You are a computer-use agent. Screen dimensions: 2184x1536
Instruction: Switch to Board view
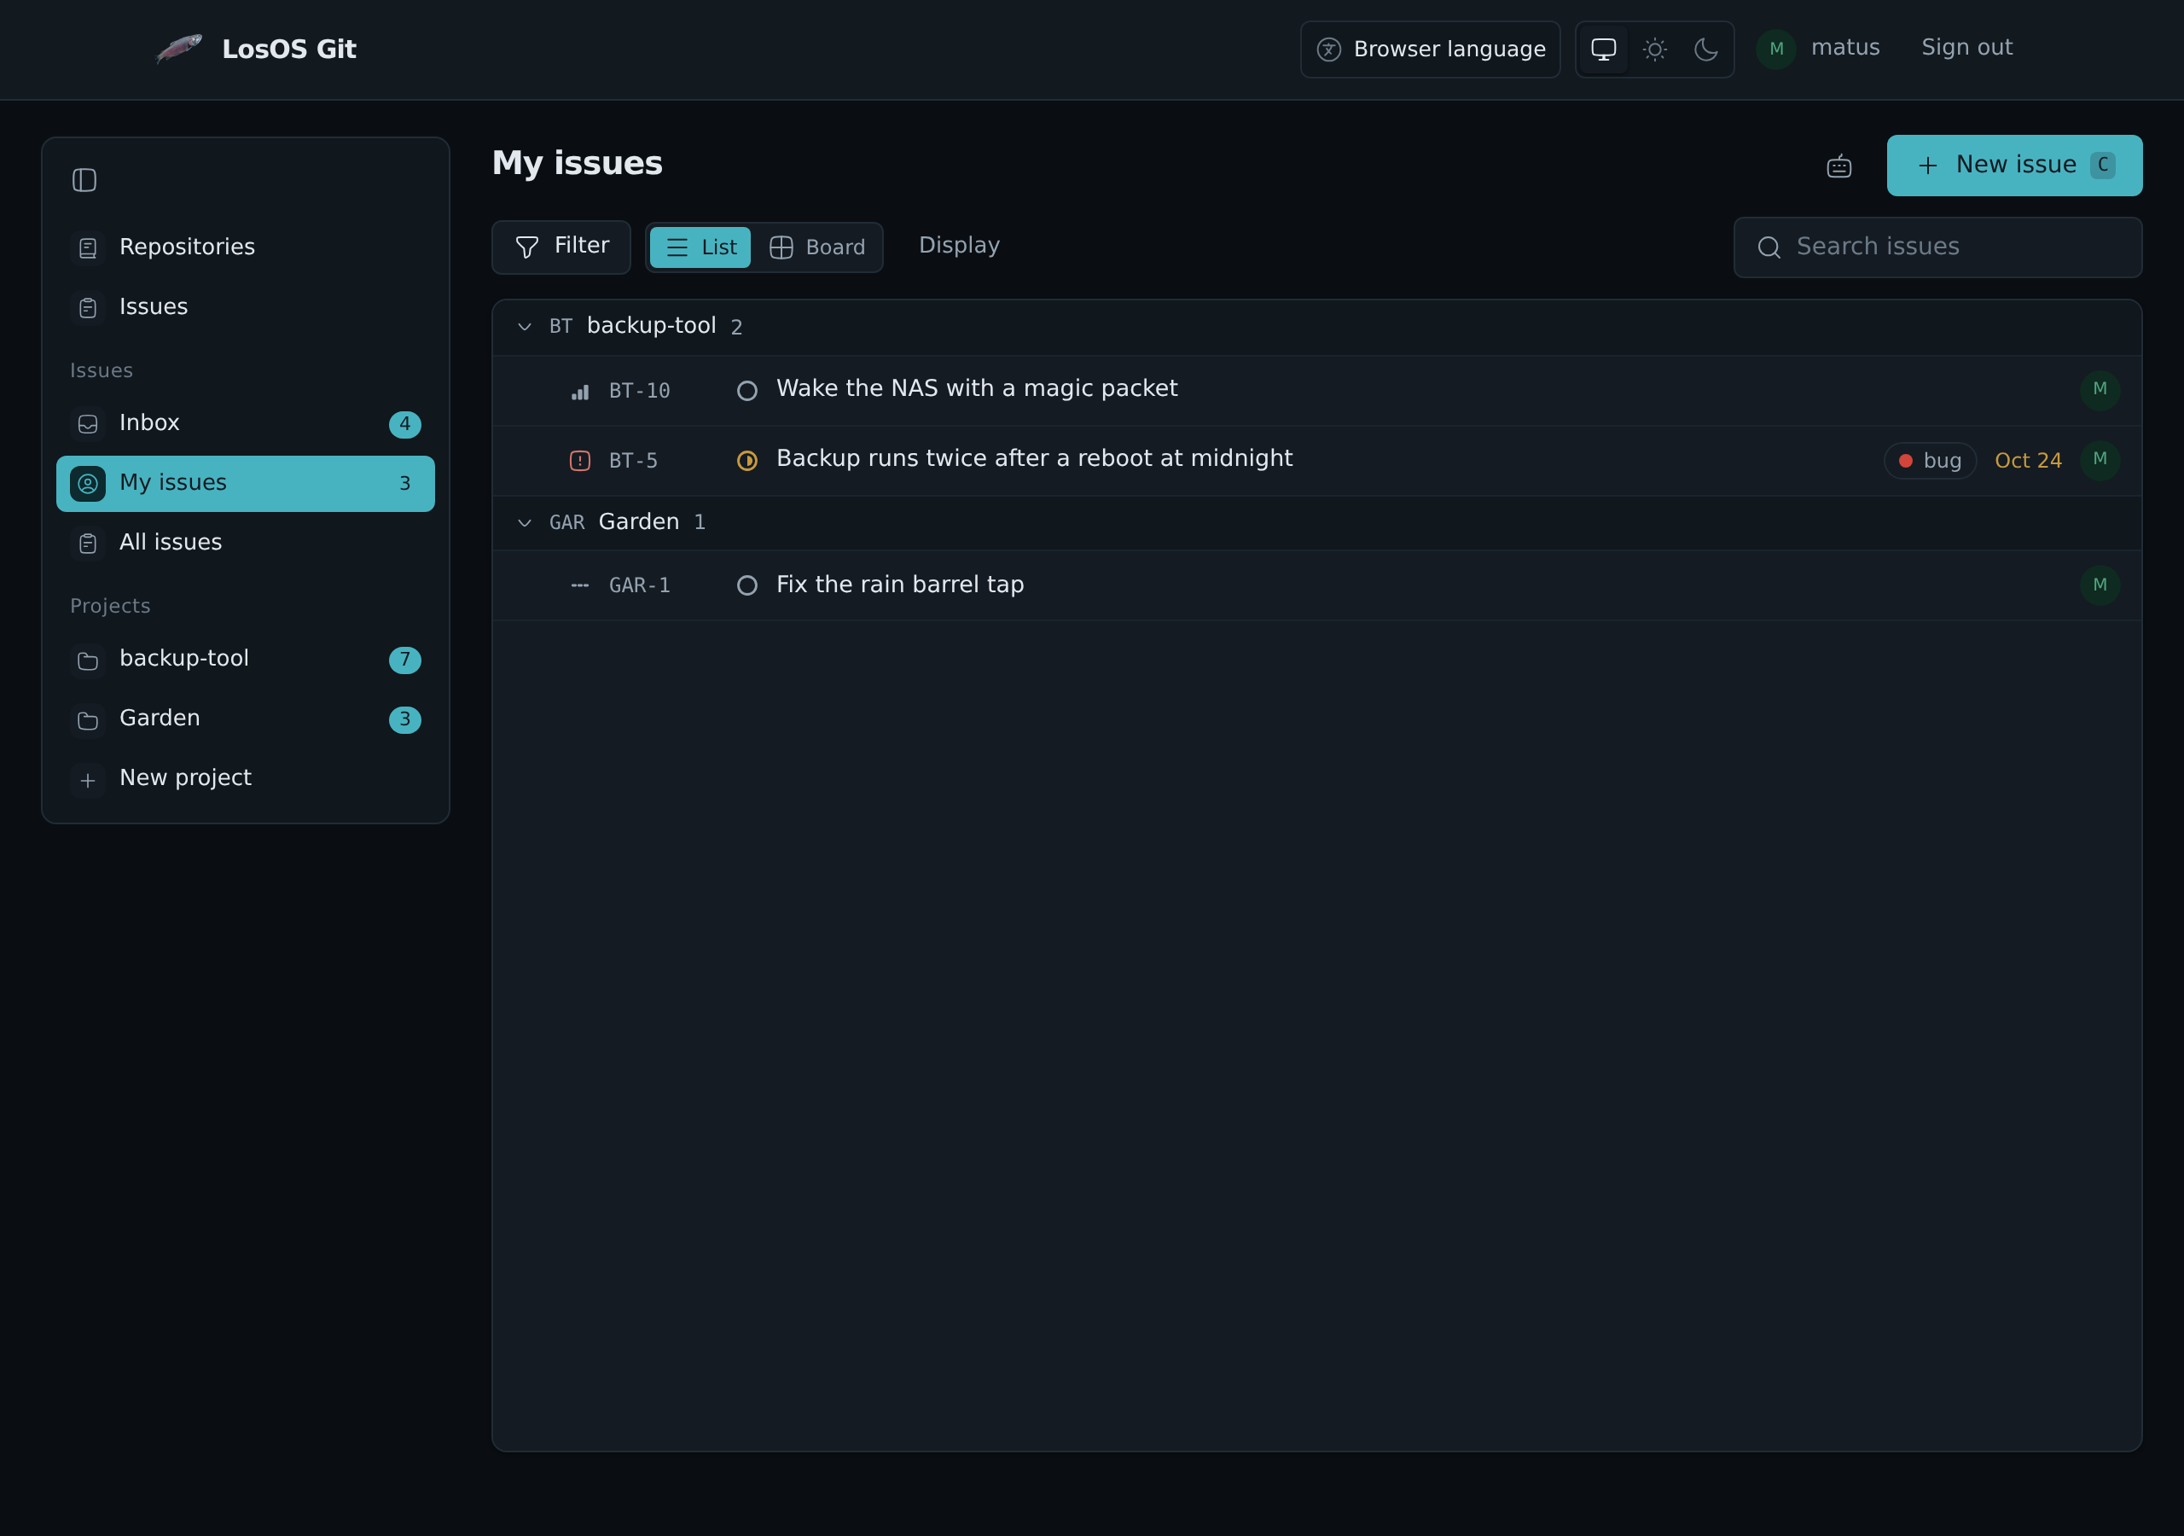click(x=817, y=247)
